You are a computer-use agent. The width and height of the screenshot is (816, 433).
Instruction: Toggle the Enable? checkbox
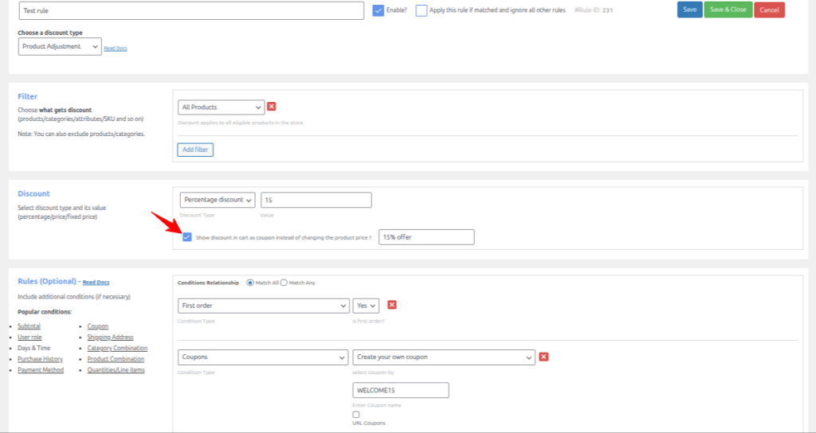(x=379, y=10)
